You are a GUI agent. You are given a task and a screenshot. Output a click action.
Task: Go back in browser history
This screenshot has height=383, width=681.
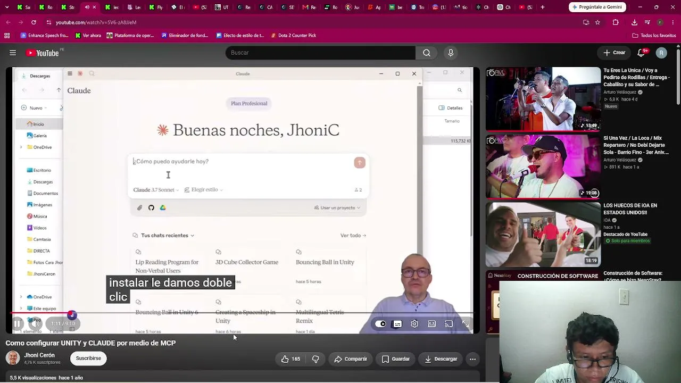8,22
